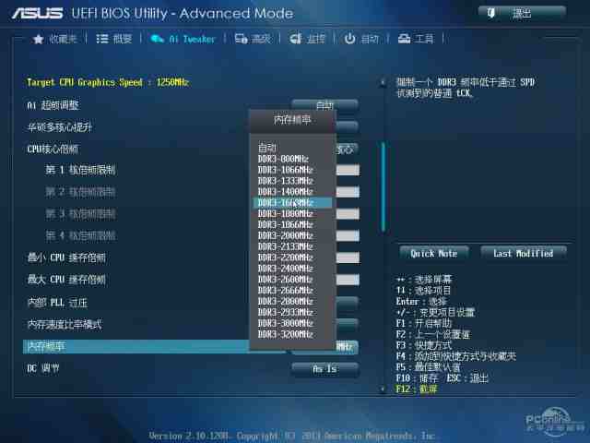Select DDR3-3200MHz from the list
Viewport: 590px width, 443px height.
tap(286, 334)
